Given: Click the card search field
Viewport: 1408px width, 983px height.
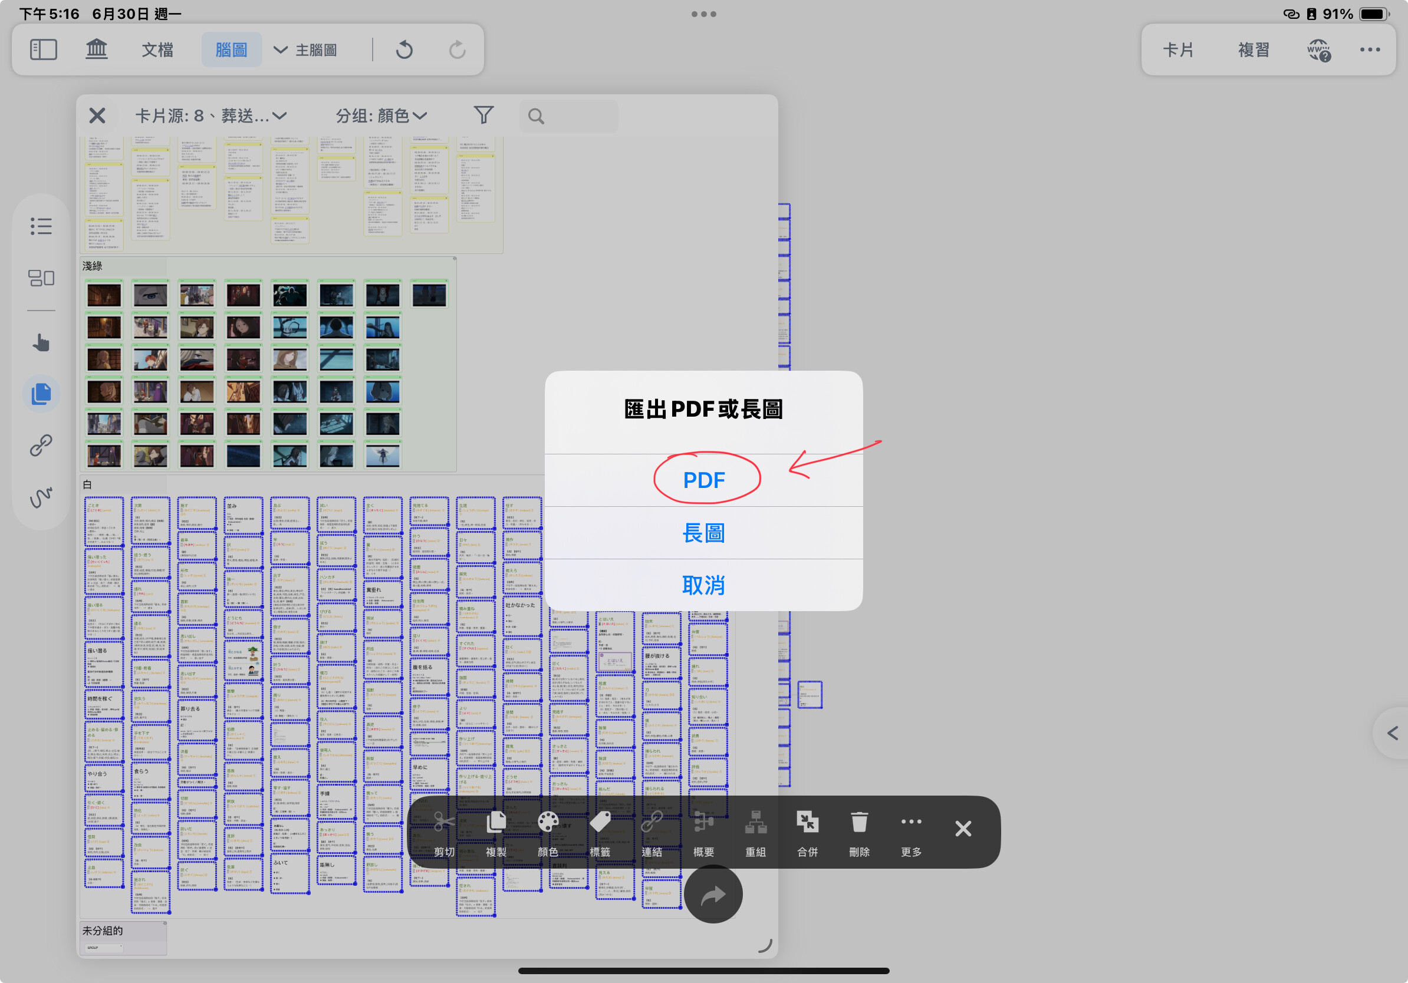Looking at the screenshot, I should (569, 116).
